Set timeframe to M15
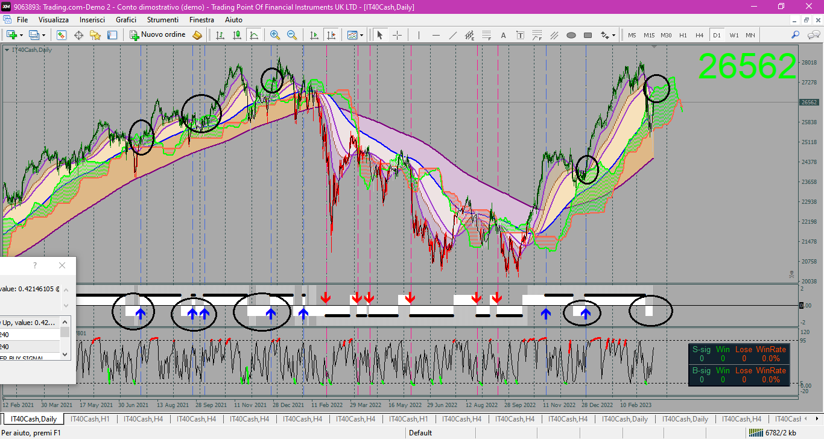Screen dimensions: 824x439 tap(649, 35)
